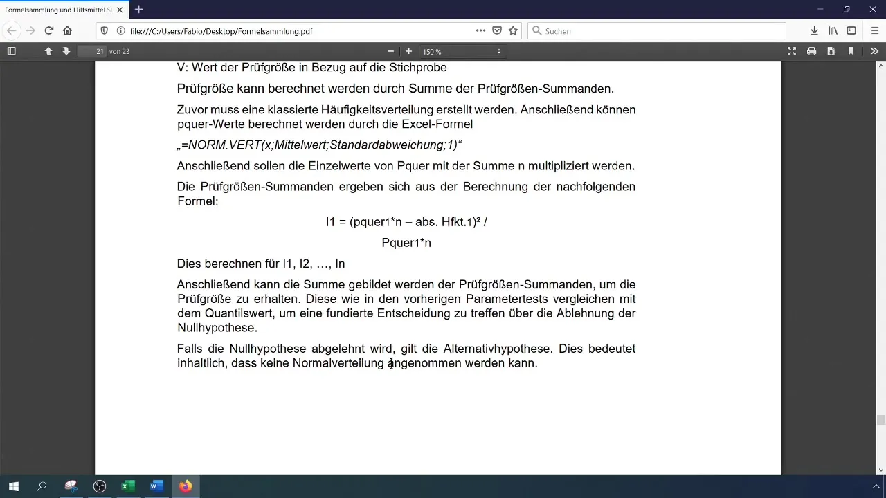The width and height of the screenshot is (886, 498).
Task: Toggle Firefox sidebars icon
Action: (x=852, y=30)
